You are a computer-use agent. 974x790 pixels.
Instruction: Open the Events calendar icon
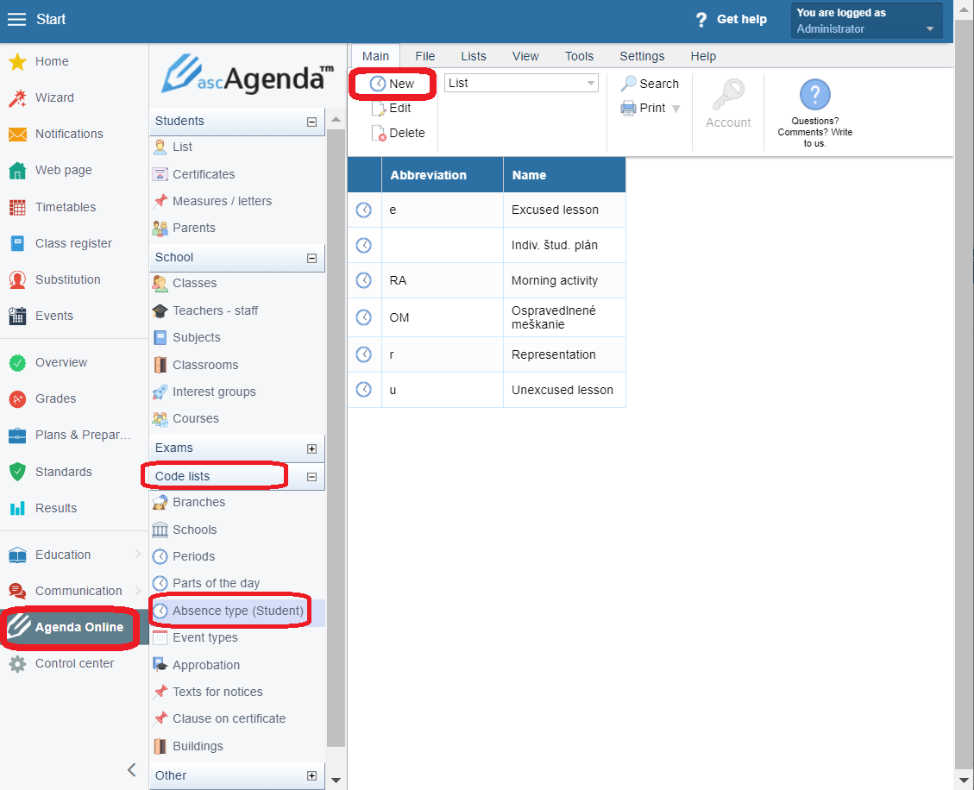[x=17, y=317]
